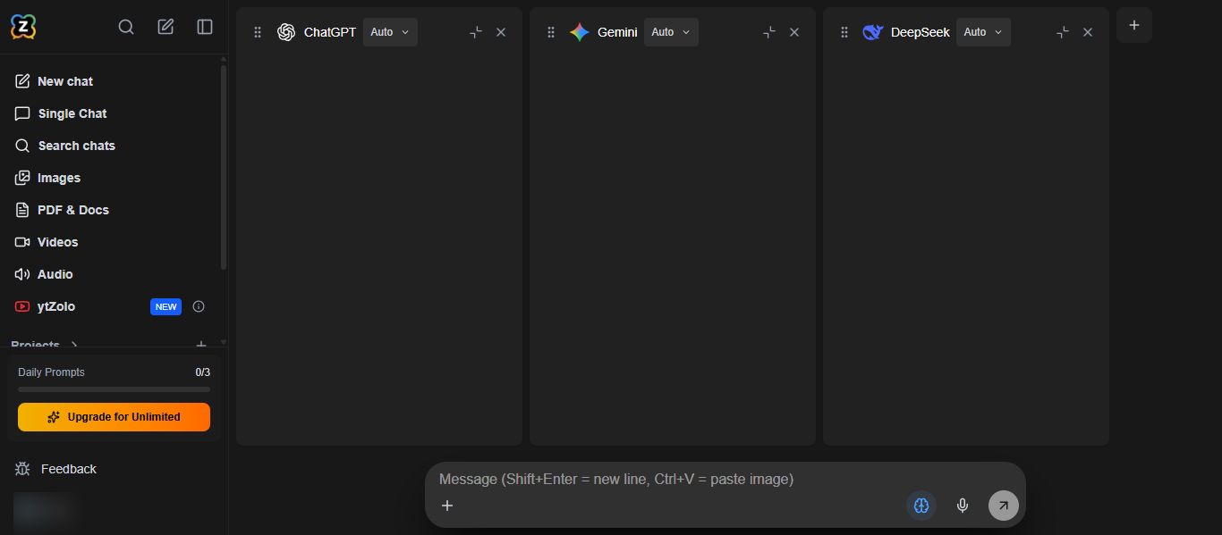
Task: Open ChatGPT Auto model dropdown
Action: pyautogui.click(x=390, y=32)
